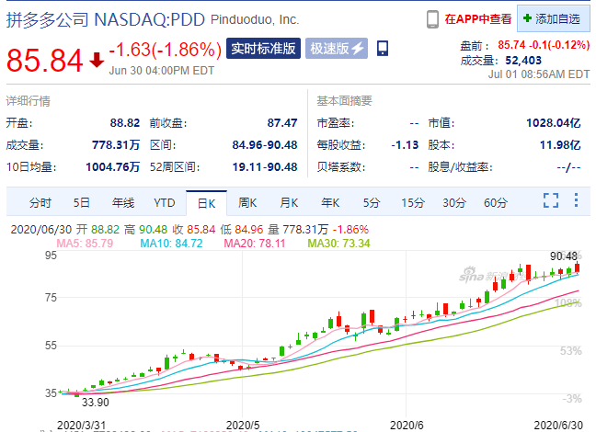
Task: Click the 前收盘 value 87.47
Action: coord(282,123)
